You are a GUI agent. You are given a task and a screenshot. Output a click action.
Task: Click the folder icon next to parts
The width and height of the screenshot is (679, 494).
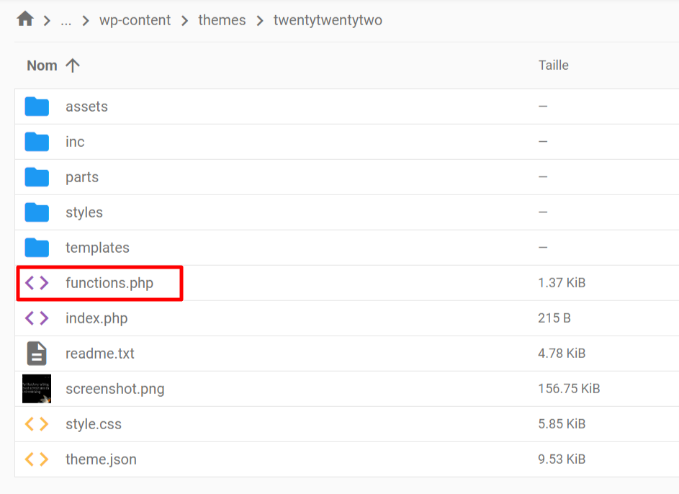pyautogui.click(x=37, y=176)
